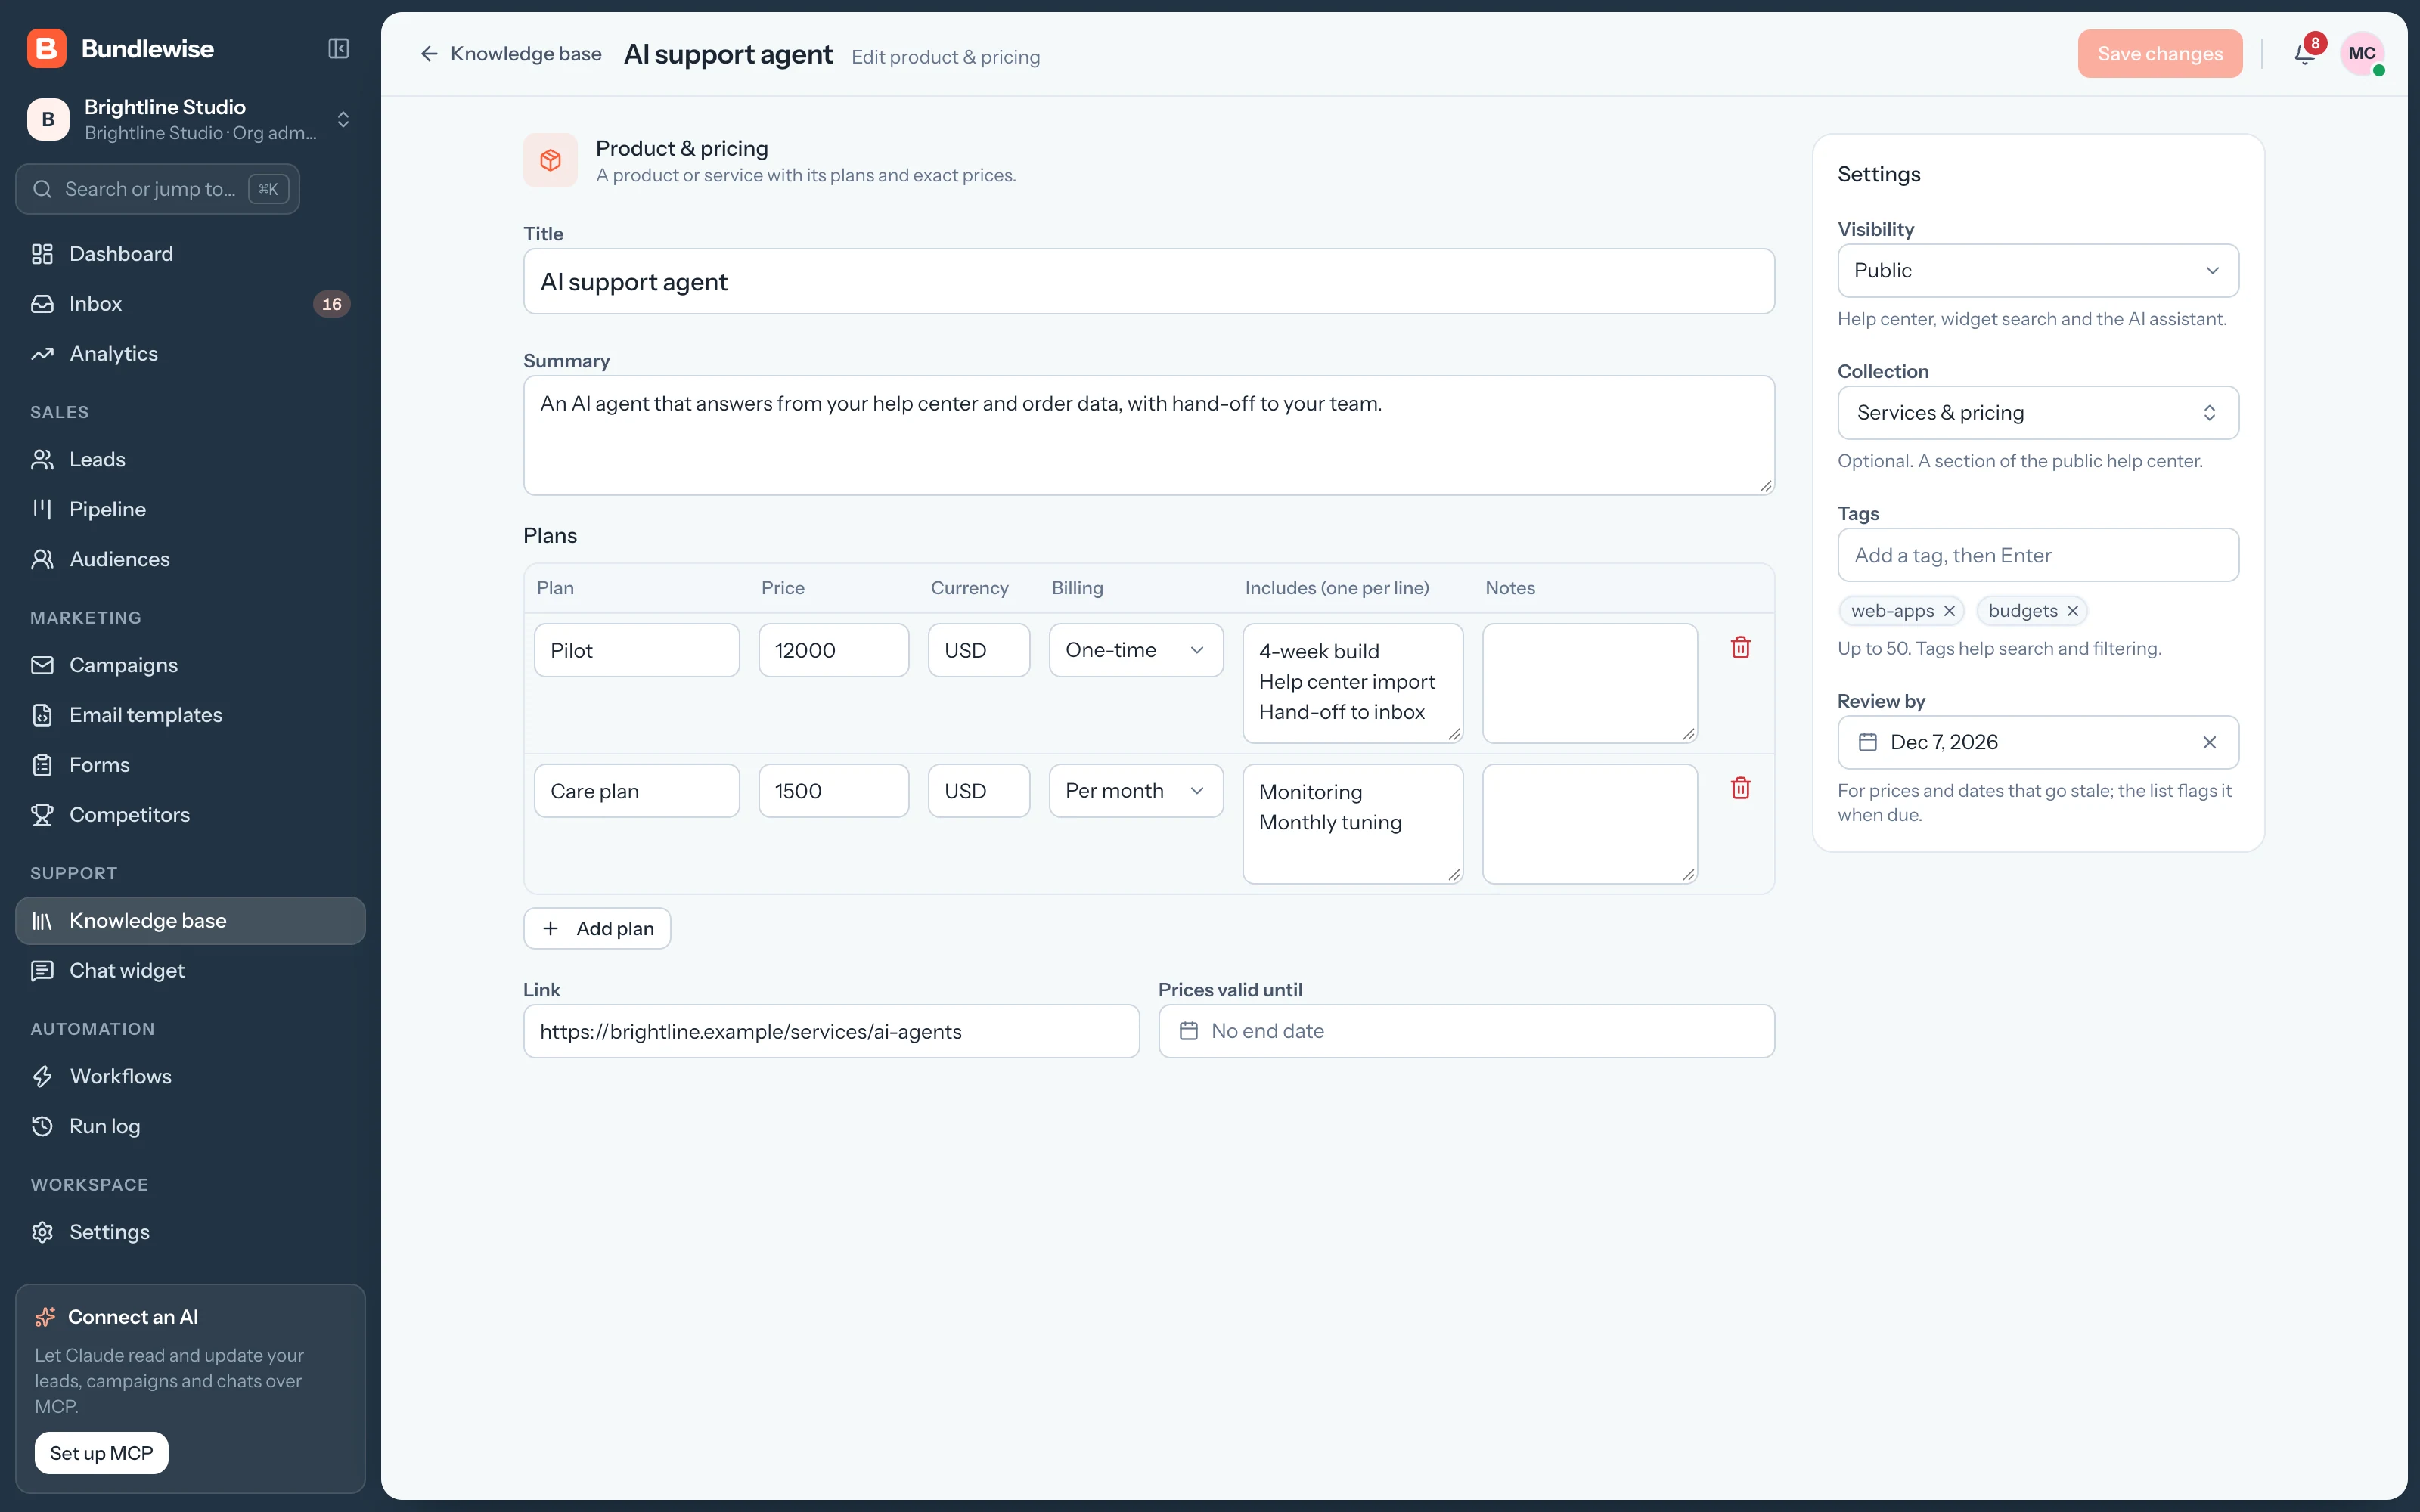This screenshot has height=1512, width=2420.
Task: Navigate to Pipeline
Action: click(190, 510)
